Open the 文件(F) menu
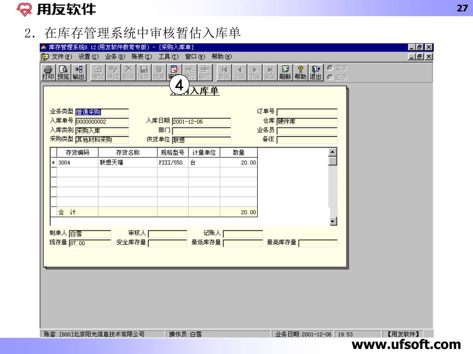 62,57
